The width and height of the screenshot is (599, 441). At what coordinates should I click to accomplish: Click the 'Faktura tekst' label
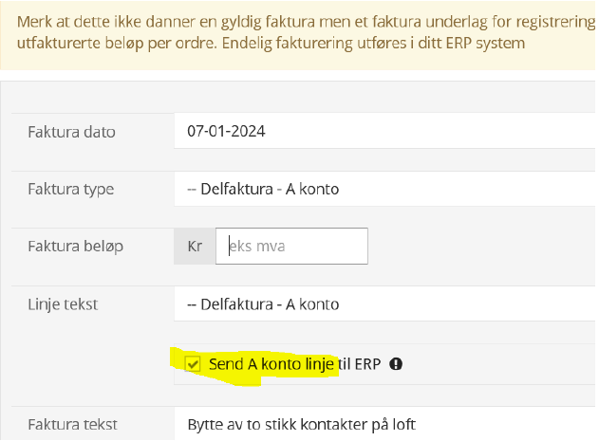coord(72,425)
